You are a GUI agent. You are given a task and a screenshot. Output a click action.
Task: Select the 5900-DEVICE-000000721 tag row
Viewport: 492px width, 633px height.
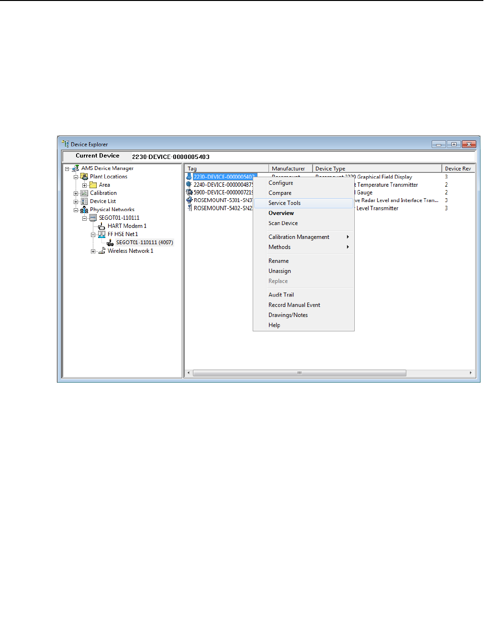click(223, 192)
